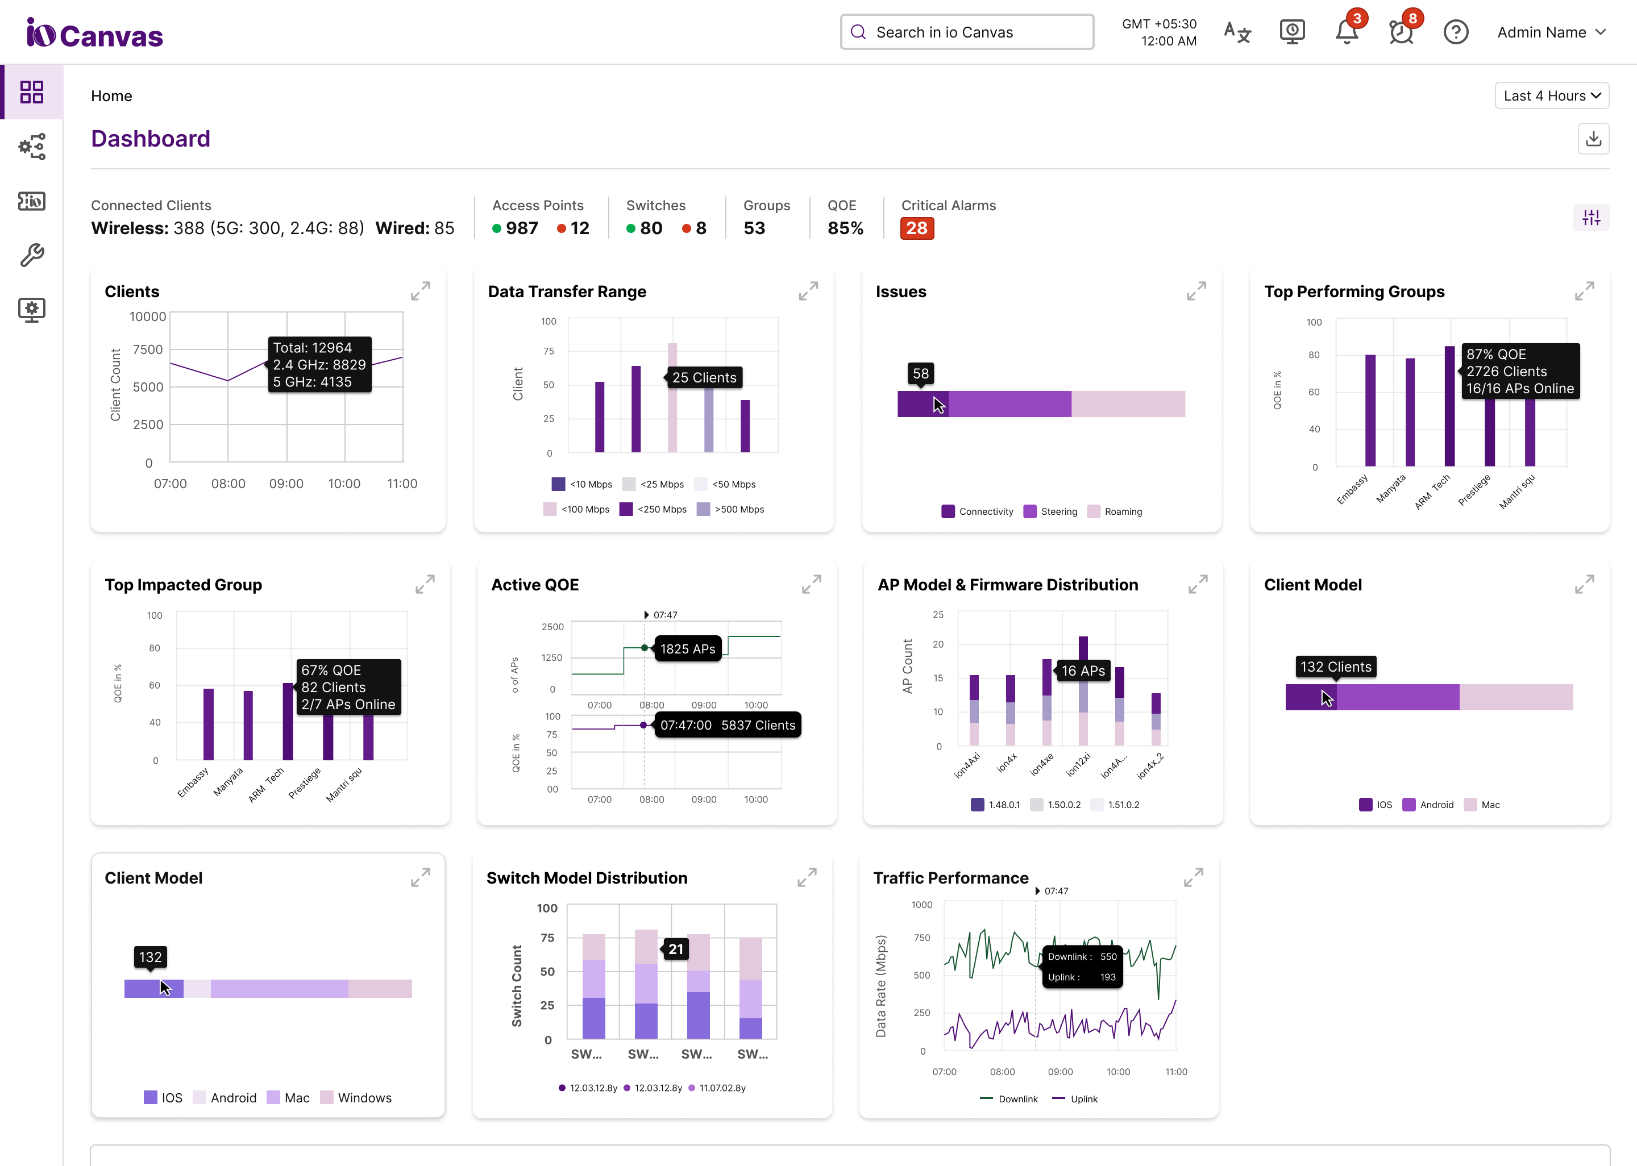1637x1166 pixels.
Task: Open the dashboard filter sliders icon
Action: pyautogui.click(x=1591, y=218)
